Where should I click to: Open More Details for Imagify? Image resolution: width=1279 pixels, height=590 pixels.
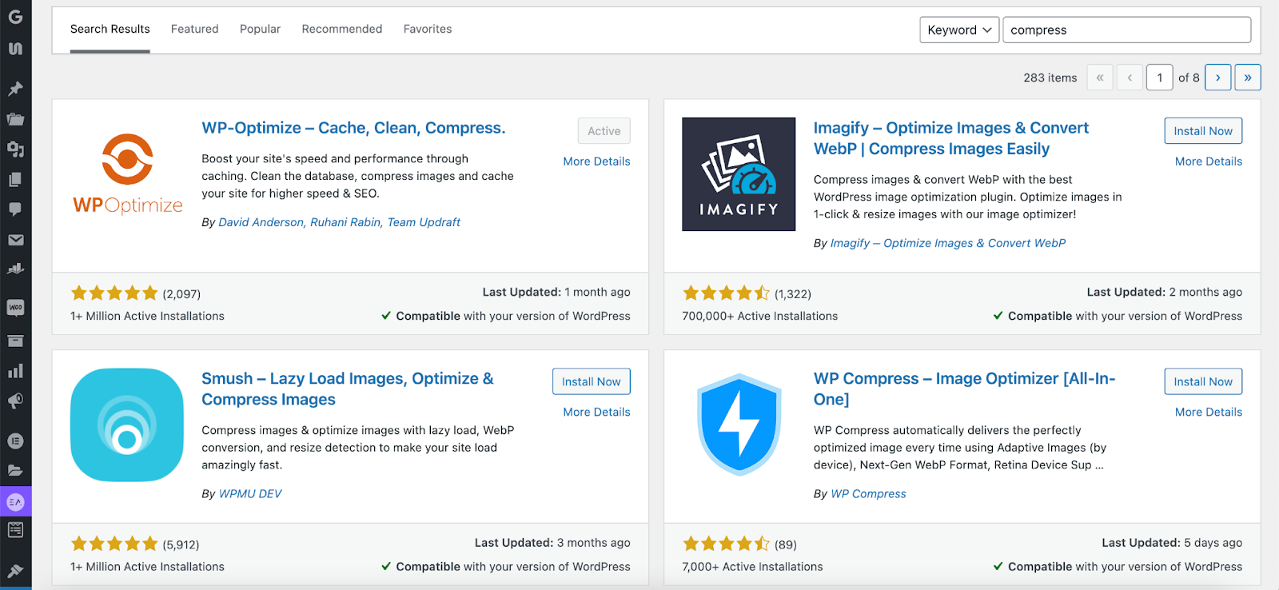point(1209,161)
